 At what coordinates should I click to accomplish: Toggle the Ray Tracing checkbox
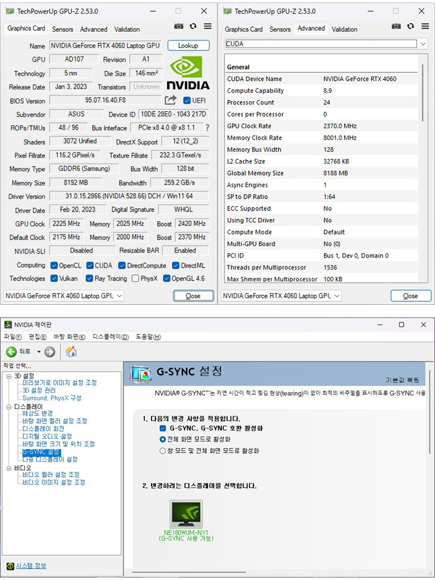coord(89,278)
